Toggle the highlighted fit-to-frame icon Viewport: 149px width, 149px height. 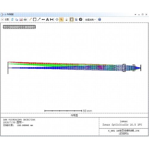[72, 19]
